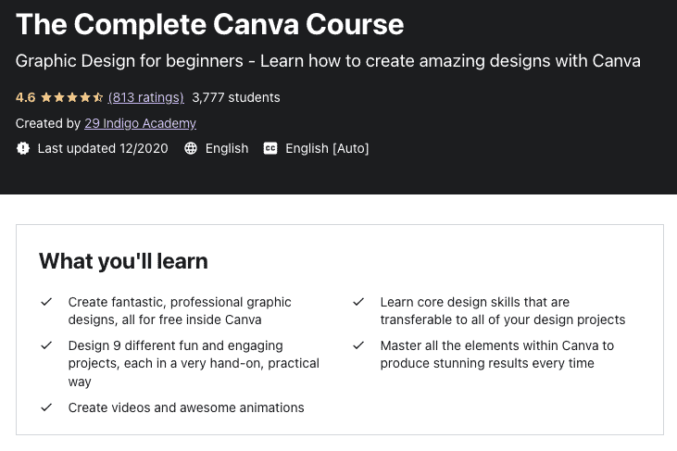
Task: Click the Last updated 12/2020 text
Action: pos(103,148)
